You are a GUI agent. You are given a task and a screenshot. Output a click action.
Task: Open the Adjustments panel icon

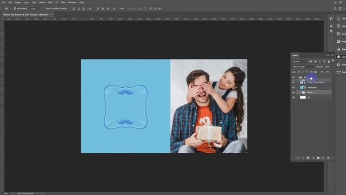click(x=339, y=49)
